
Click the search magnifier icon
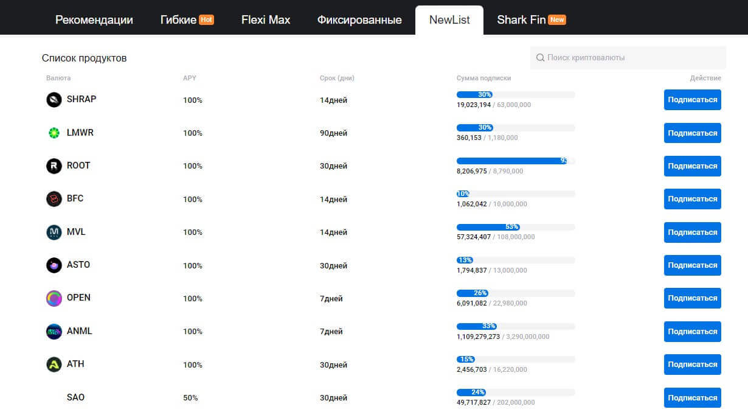[x=540, y=58]
